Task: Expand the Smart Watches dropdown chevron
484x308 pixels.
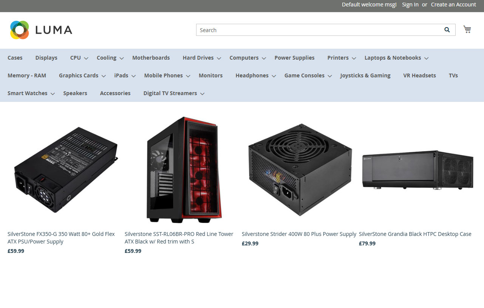Action: (53, 94)
